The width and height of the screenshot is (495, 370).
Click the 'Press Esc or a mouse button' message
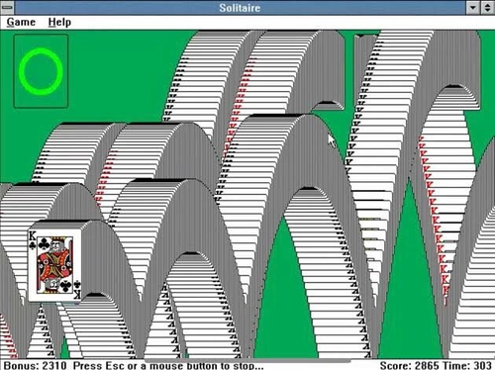point(168,365)
